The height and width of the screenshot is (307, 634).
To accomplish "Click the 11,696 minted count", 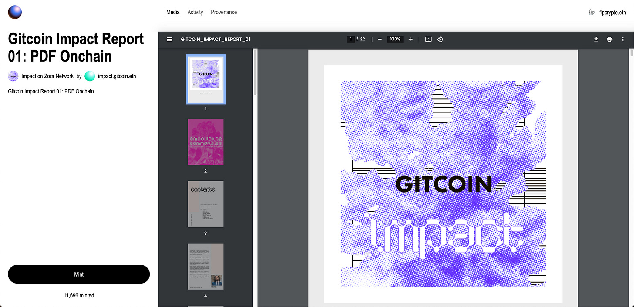I will click(x=79, y=295).
